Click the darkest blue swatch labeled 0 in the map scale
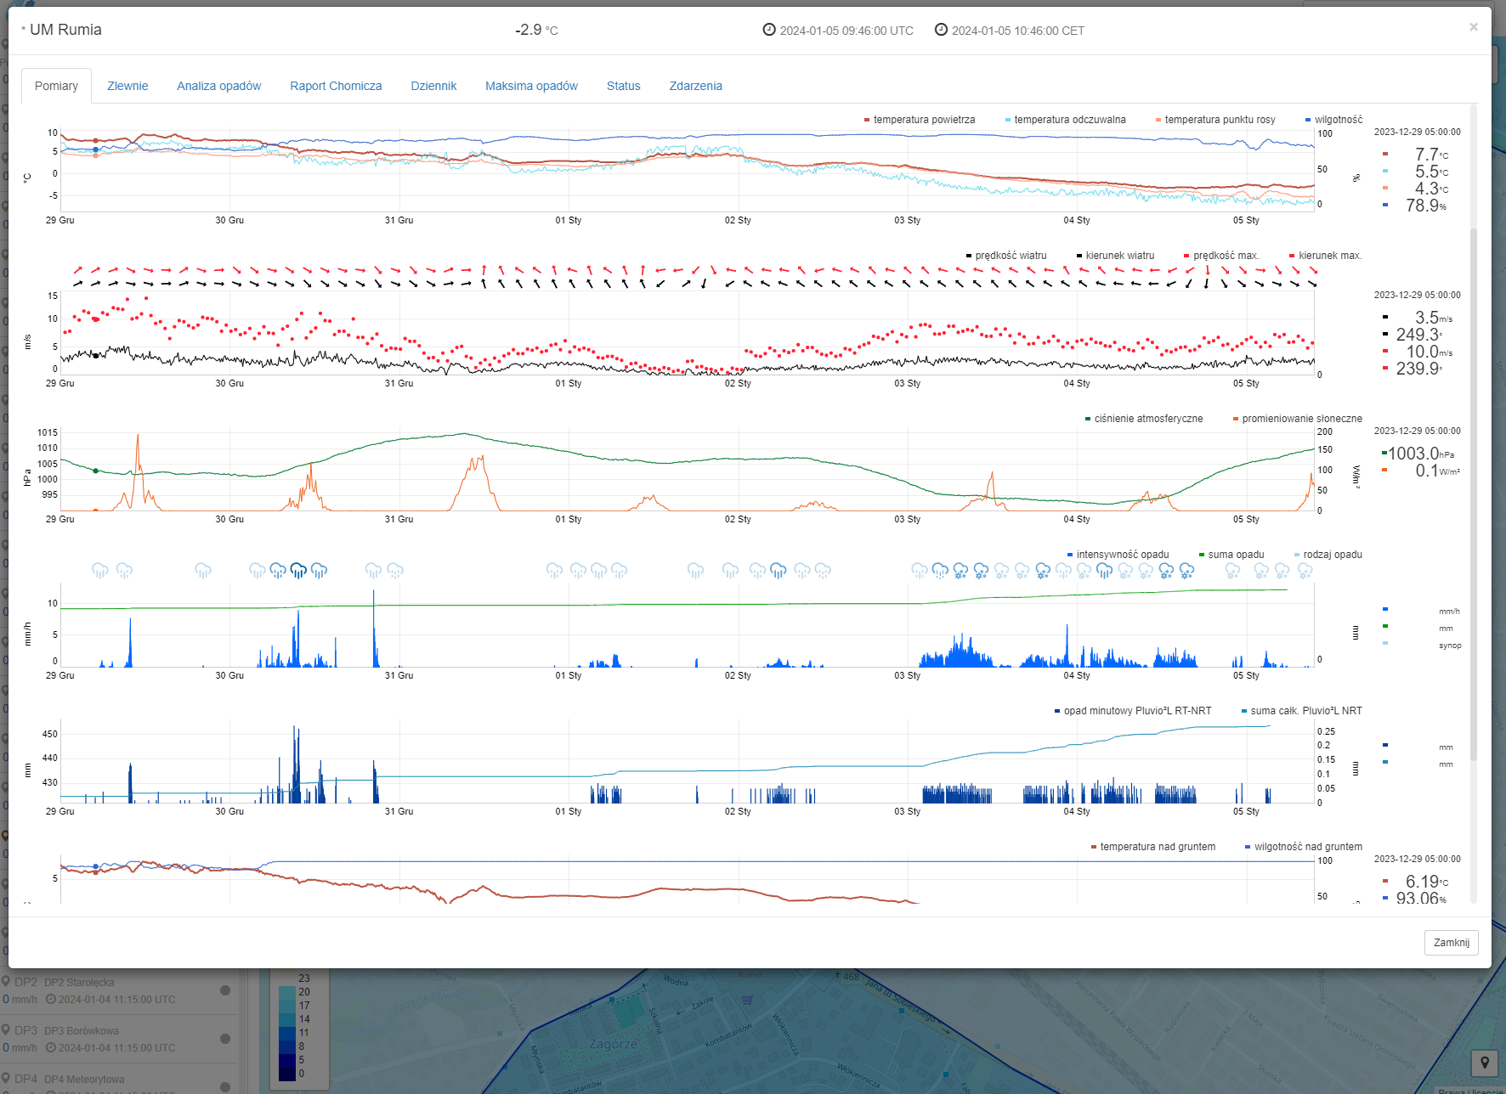 pos(287,1073)
